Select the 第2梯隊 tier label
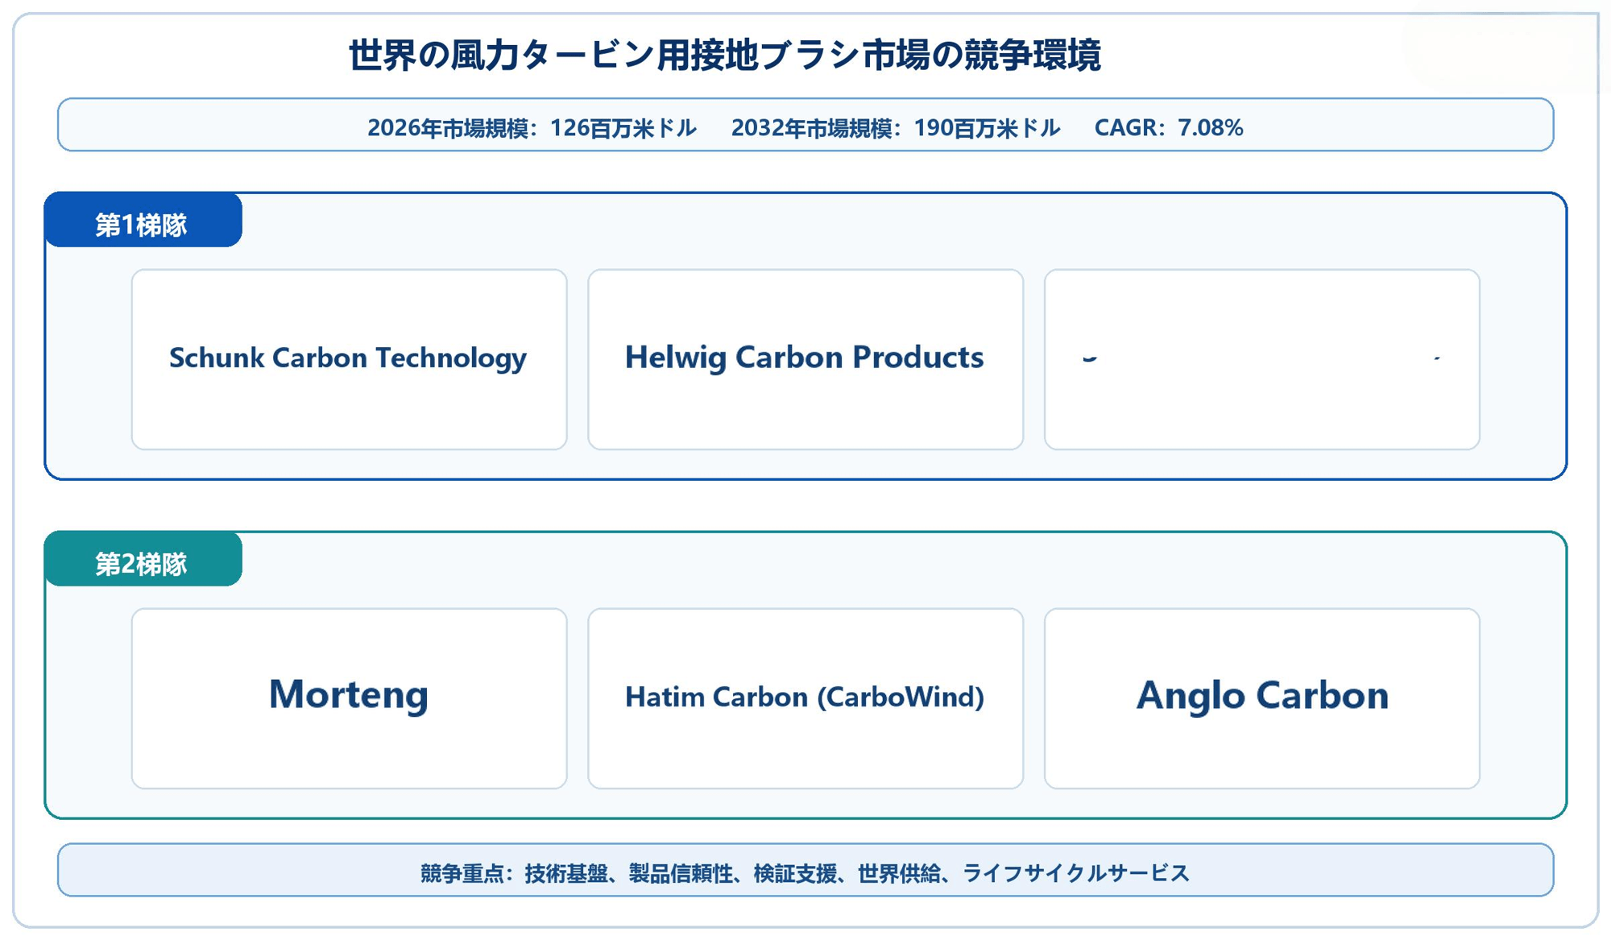Screen dimensions: 1611x940 click(x=143, y=560)
